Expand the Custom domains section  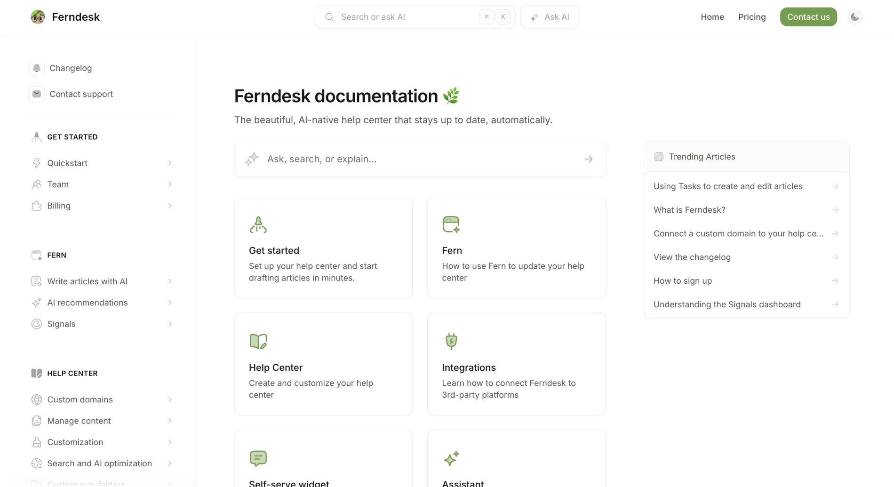point(170,399)
